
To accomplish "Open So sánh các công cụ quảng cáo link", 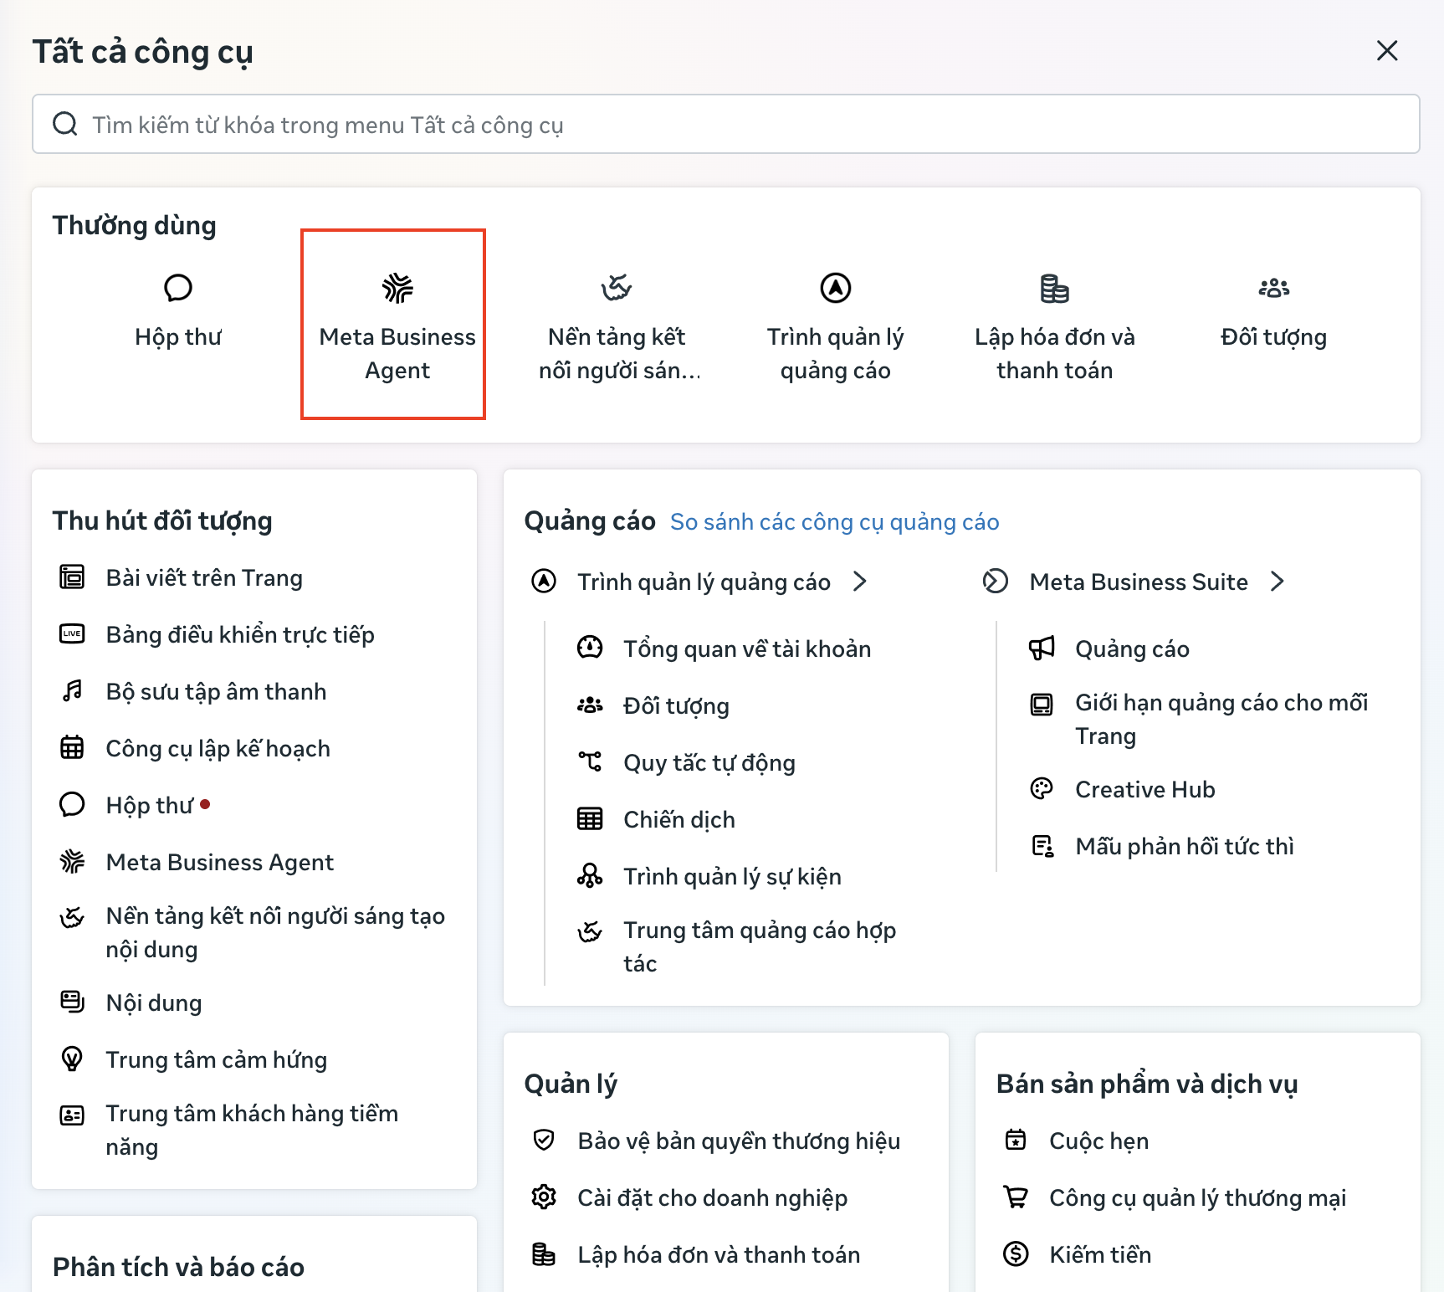I will [x=835, y=522].
